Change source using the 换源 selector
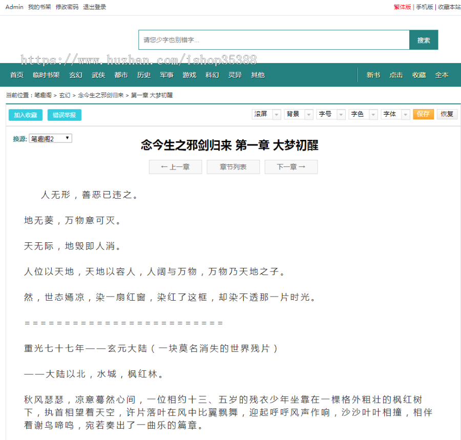Screen dimensions: 461x440 [x=50, y=138]
